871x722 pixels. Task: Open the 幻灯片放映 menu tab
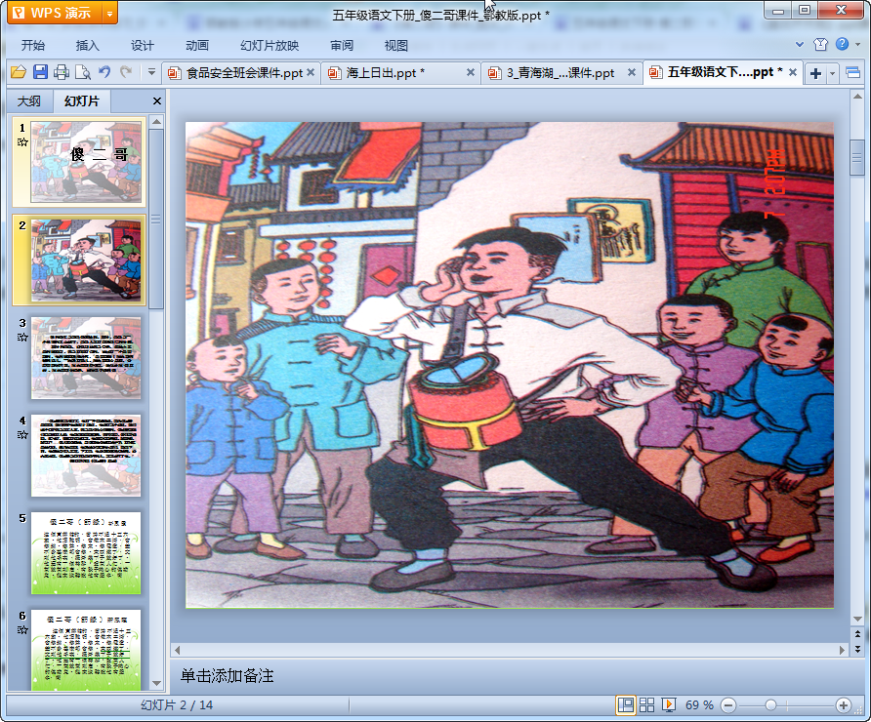(x=270, y=46)
